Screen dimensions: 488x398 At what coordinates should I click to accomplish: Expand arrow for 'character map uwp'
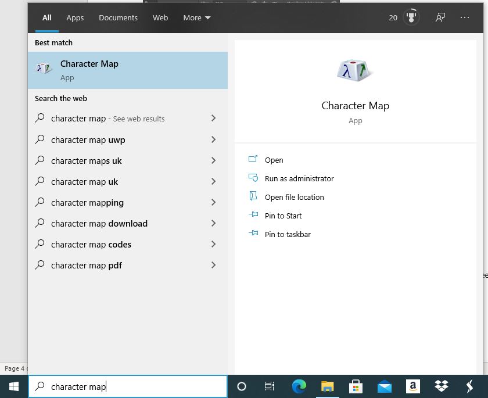214,139
